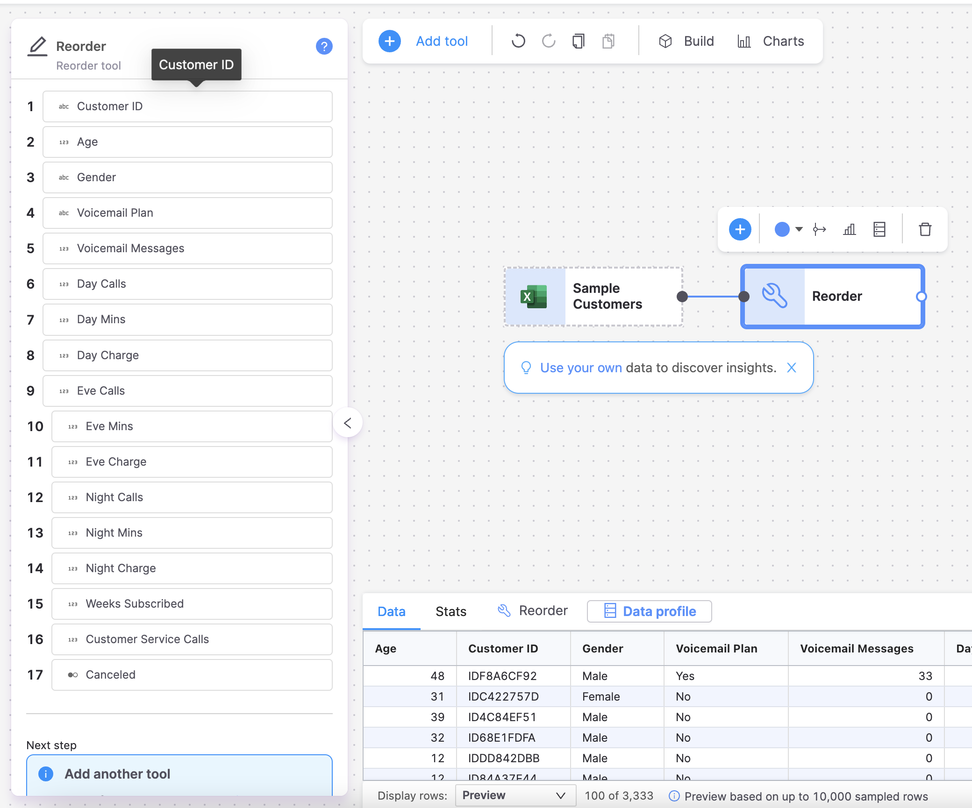Select the Night Mins column row
The image size is (972, 808).
[192, 533]
